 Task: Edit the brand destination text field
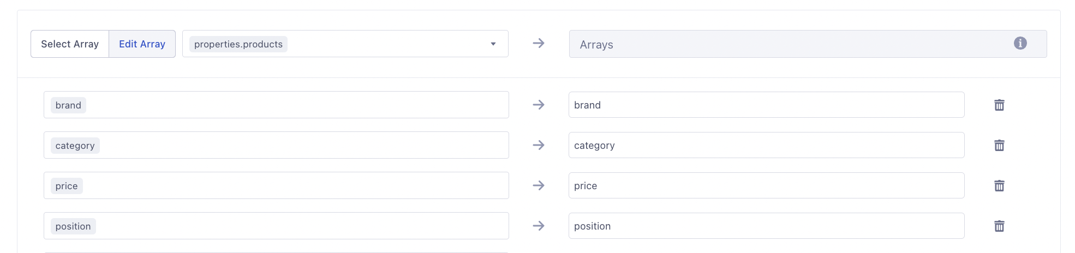coord(766,105)
